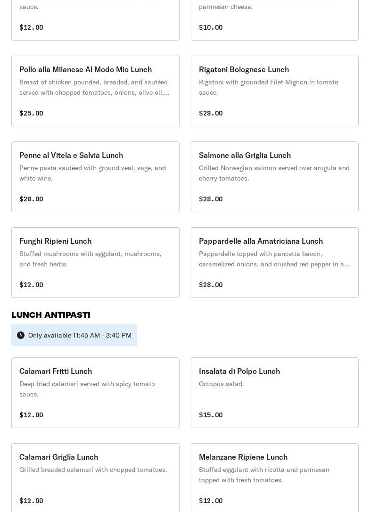Click the $25.00 price on Pollo alla Milanese
Screen dimensions: 370x512
(x=31, y=113)
